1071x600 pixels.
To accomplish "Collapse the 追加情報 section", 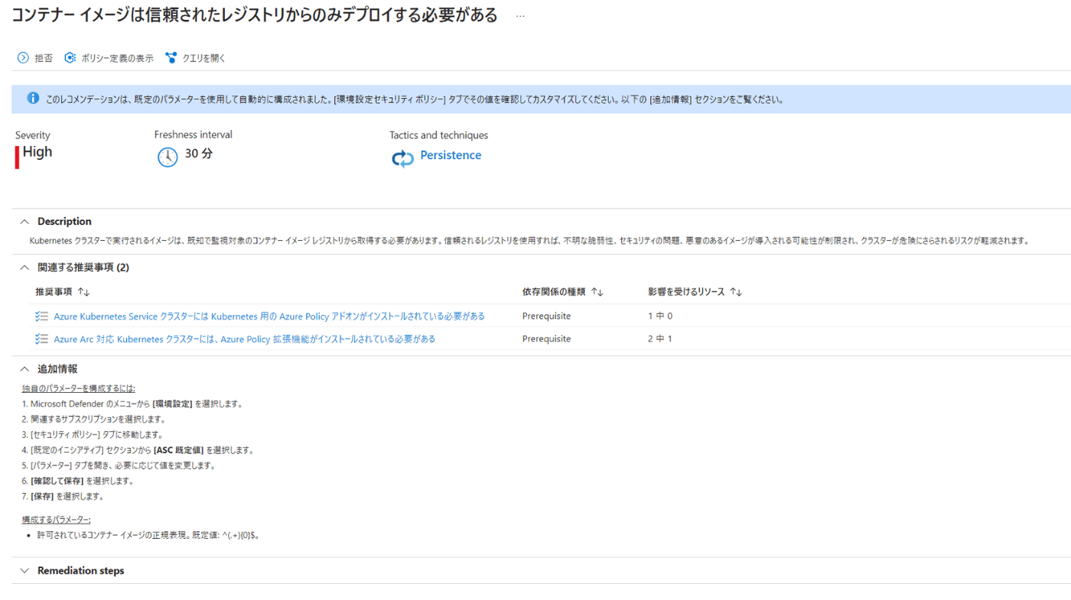I will tap(24, 369).
